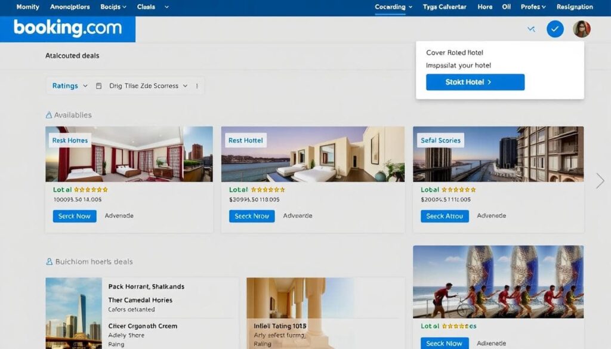Click the Oil icon in the top bar
Viewport: 611px width, 349px height.
[x=507, y=7]
